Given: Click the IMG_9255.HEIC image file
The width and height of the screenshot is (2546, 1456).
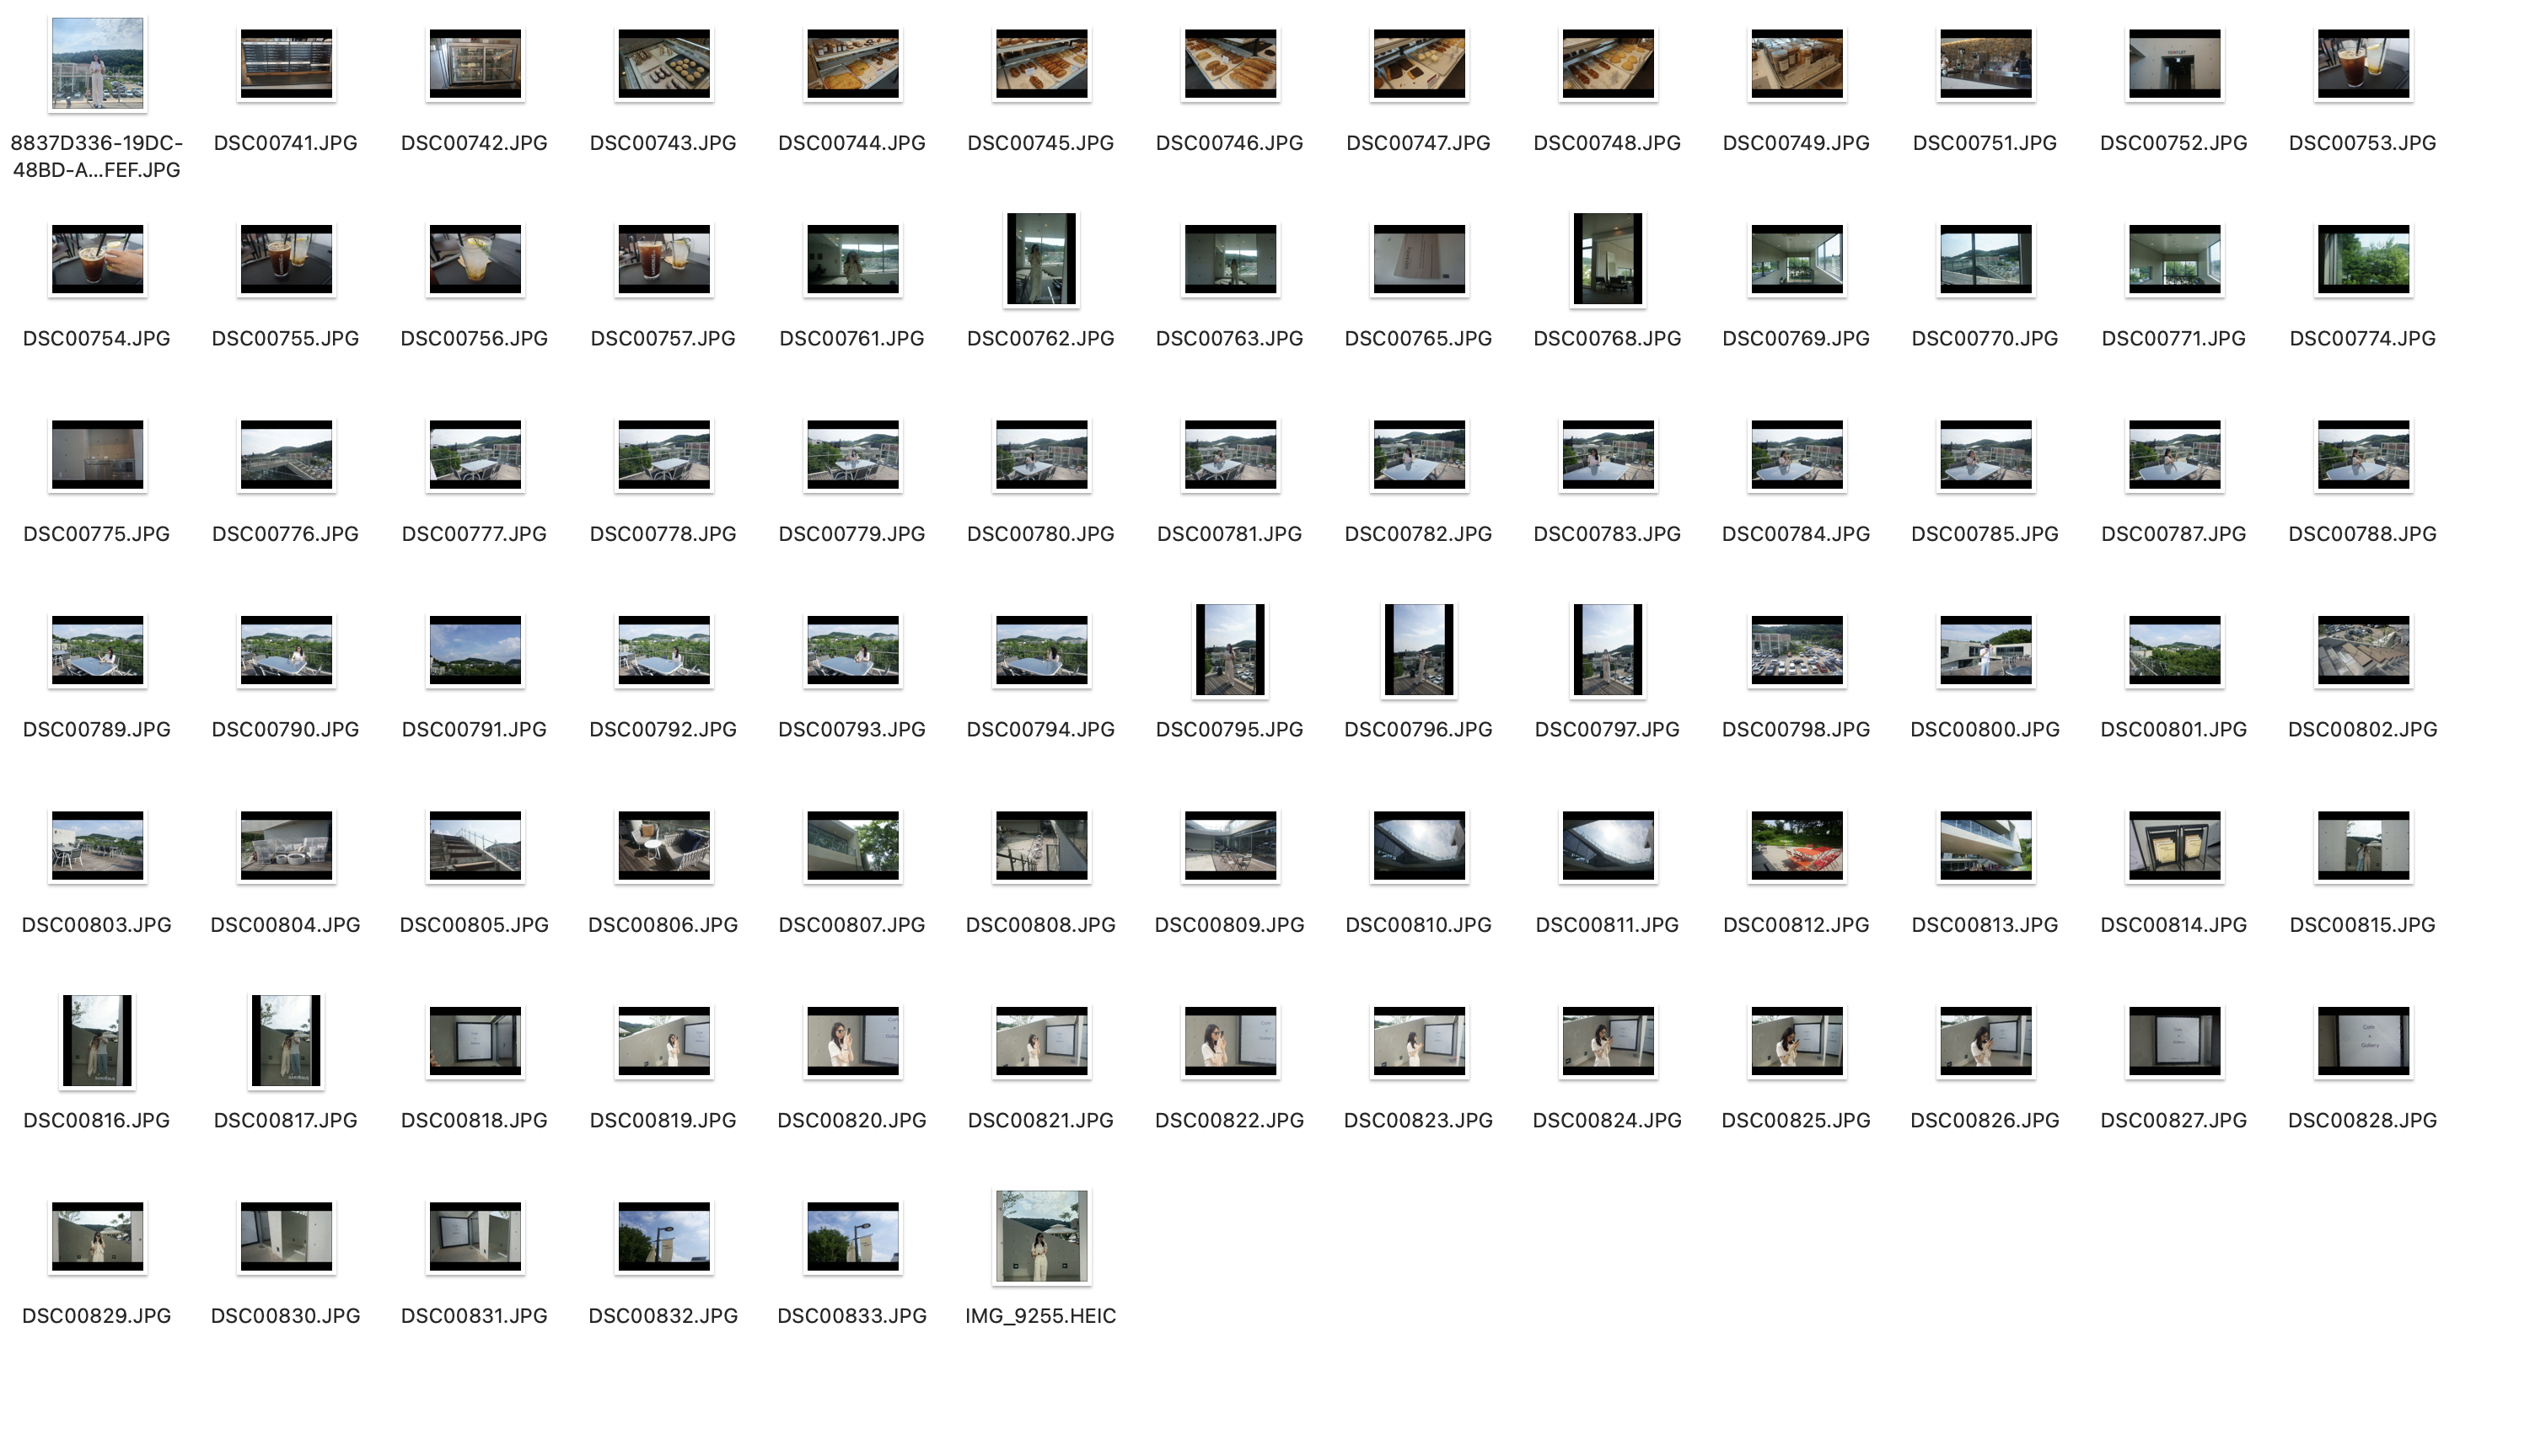Looking at the screenshot, I should coord(1040,1236).
